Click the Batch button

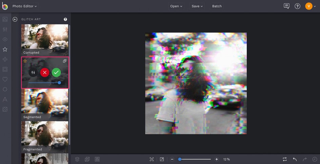tap(217, 6)
